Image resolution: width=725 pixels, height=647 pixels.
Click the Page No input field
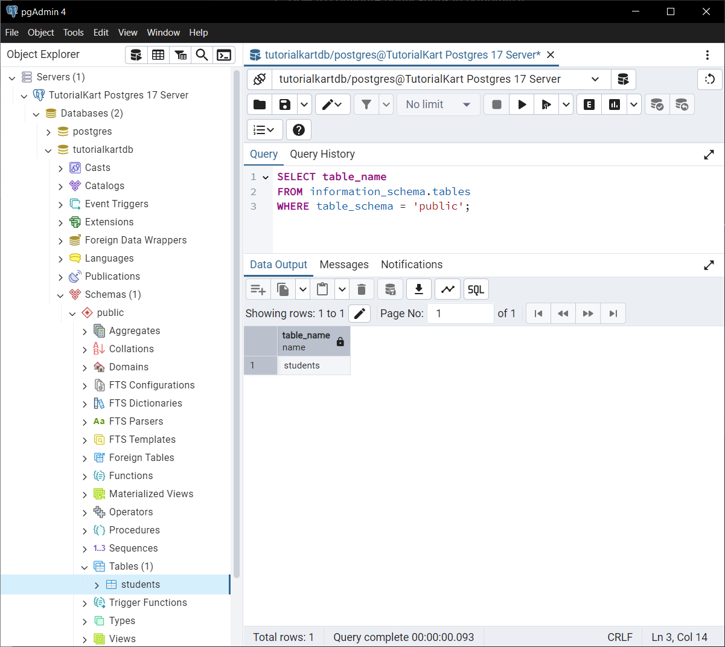(461, 314)
